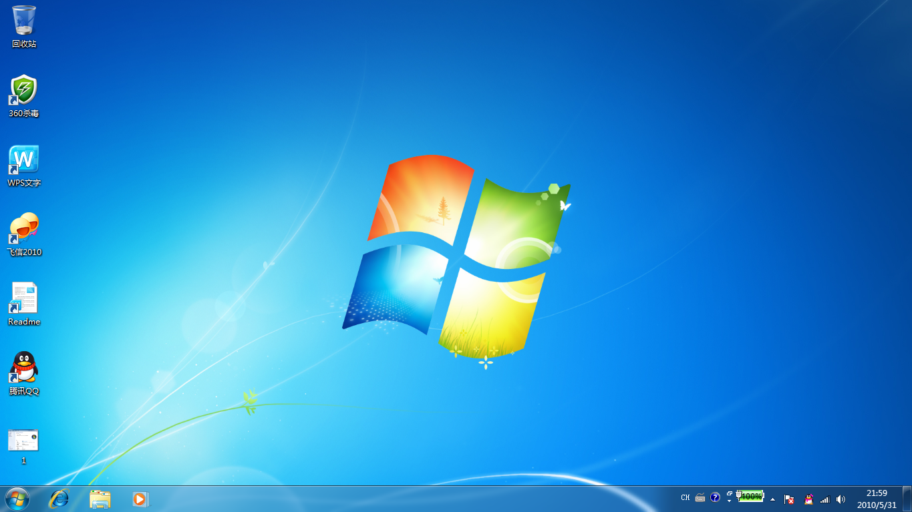The width and height of the screenshot is (912, 512).
Task: Open the wireless network signal icon
Action: pyautogui.click(x=825, y=499)
